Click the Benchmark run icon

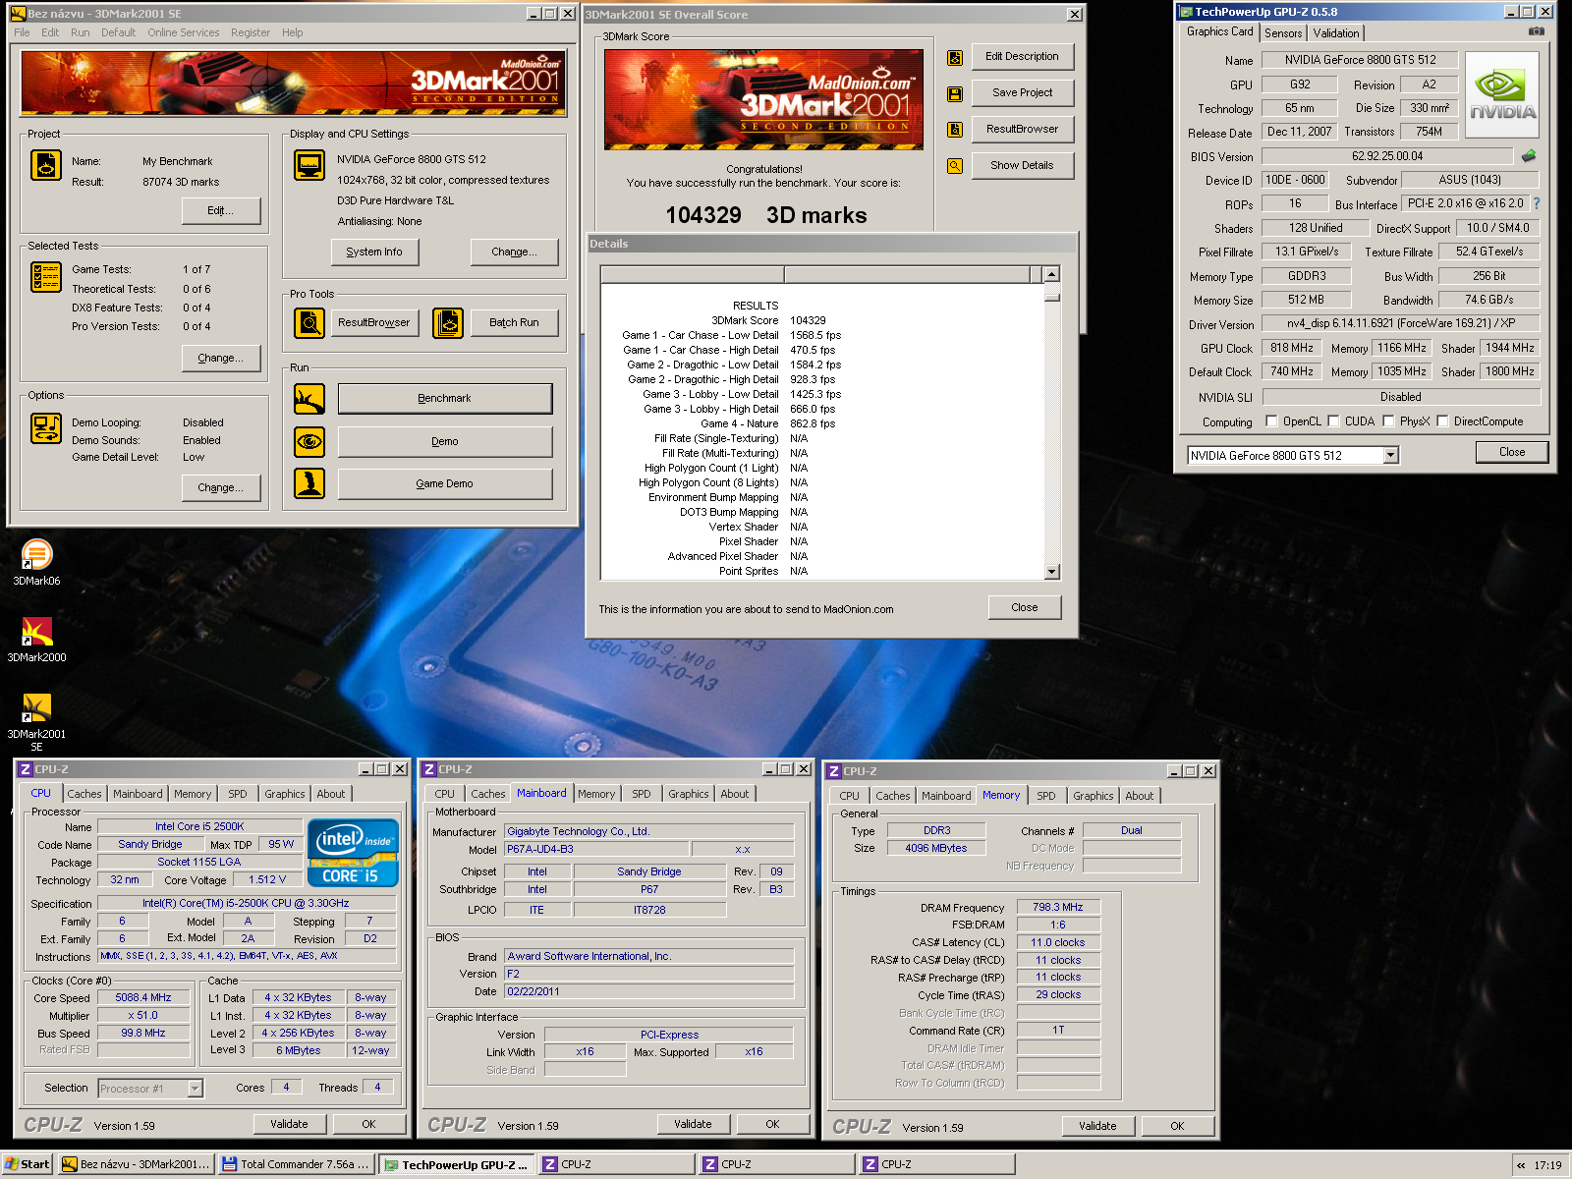tap(309, 399)
